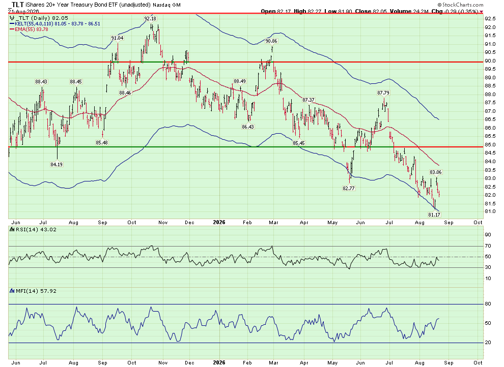
Task: Click the blue line marker before KELT legend
Action: [12, 24]
